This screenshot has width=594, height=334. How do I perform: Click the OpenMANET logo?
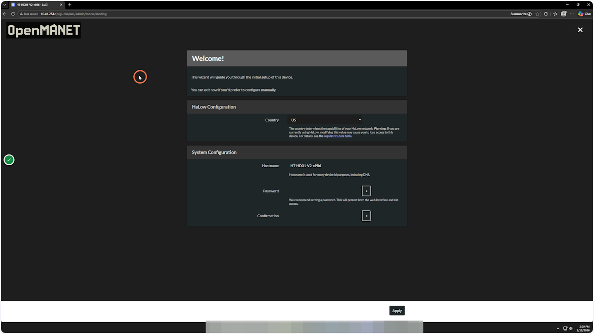point(43,30)
